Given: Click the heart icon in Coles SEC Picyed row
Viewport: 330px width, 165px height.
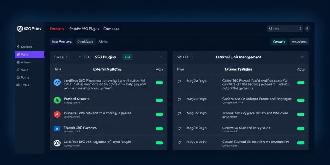Looking at the screenshot, I should click(179, 82).
